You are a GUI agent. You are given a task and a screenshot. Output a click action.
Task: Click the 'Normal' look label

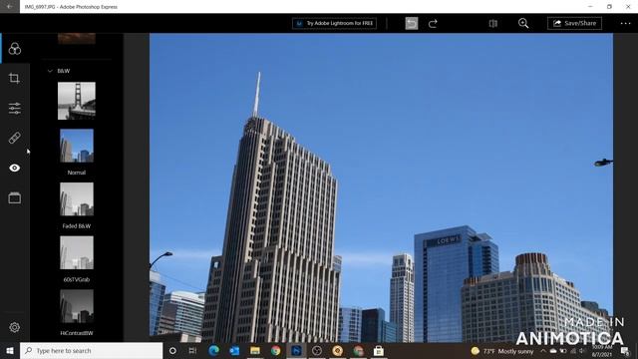click(77, 173)
